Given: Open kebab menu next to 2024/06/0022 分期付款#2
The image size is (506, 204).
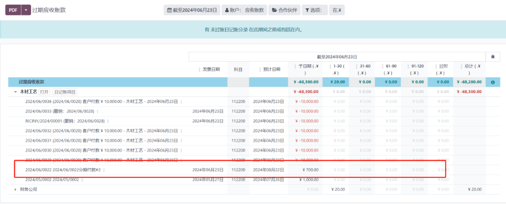Looking at the screenshot, I should click(104, 170).
